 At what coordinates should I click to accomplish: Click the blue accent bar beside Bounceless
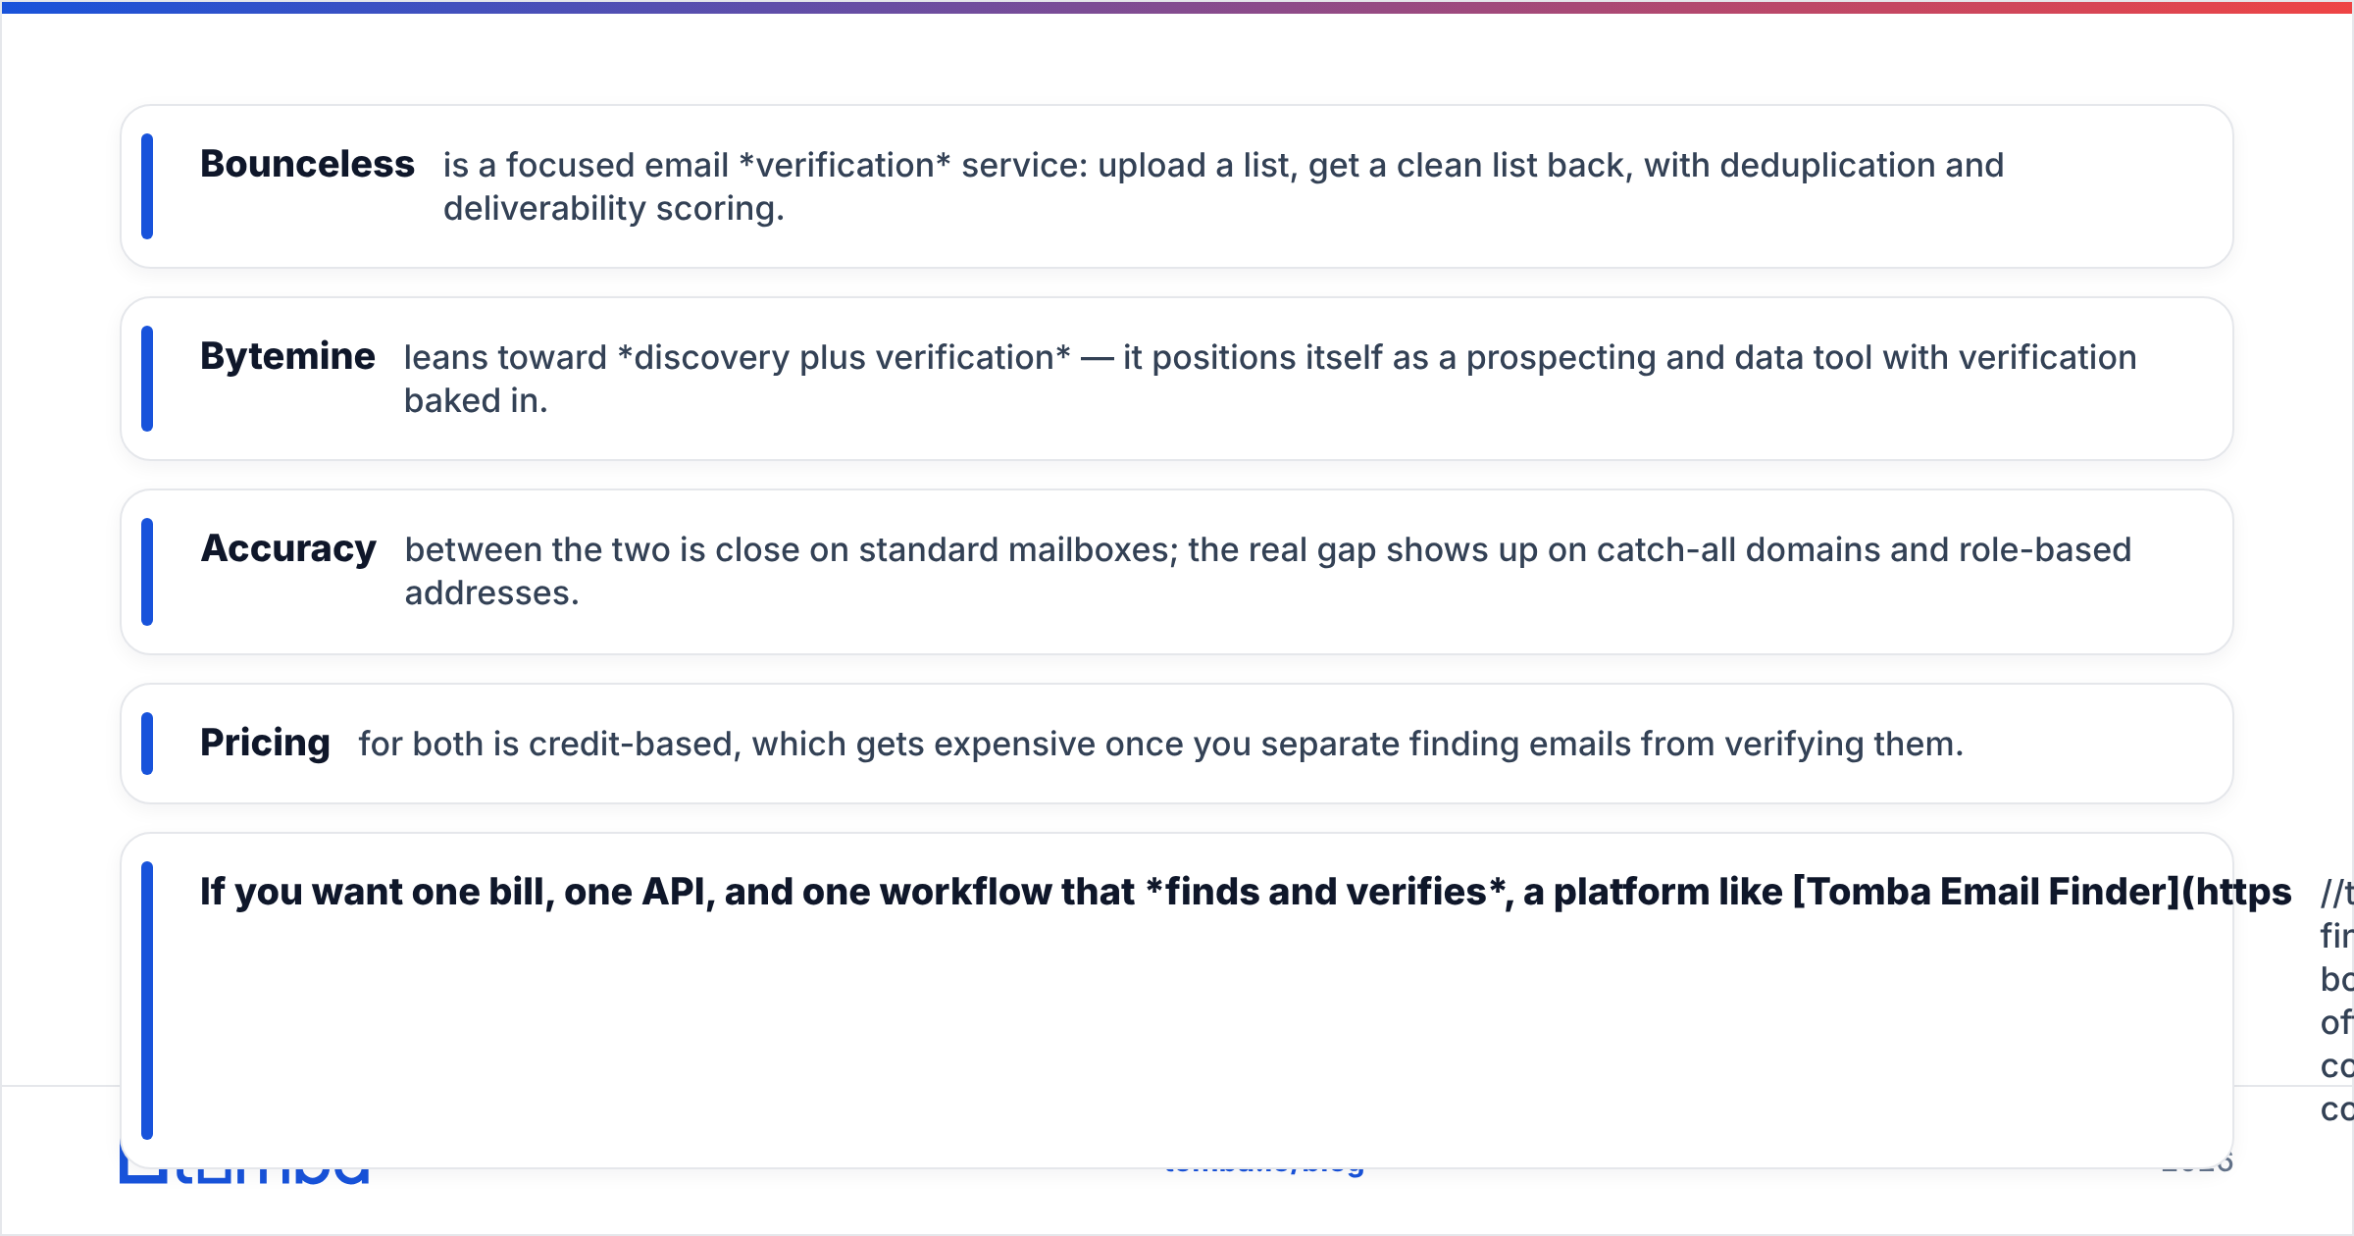[x=147, y=186]
